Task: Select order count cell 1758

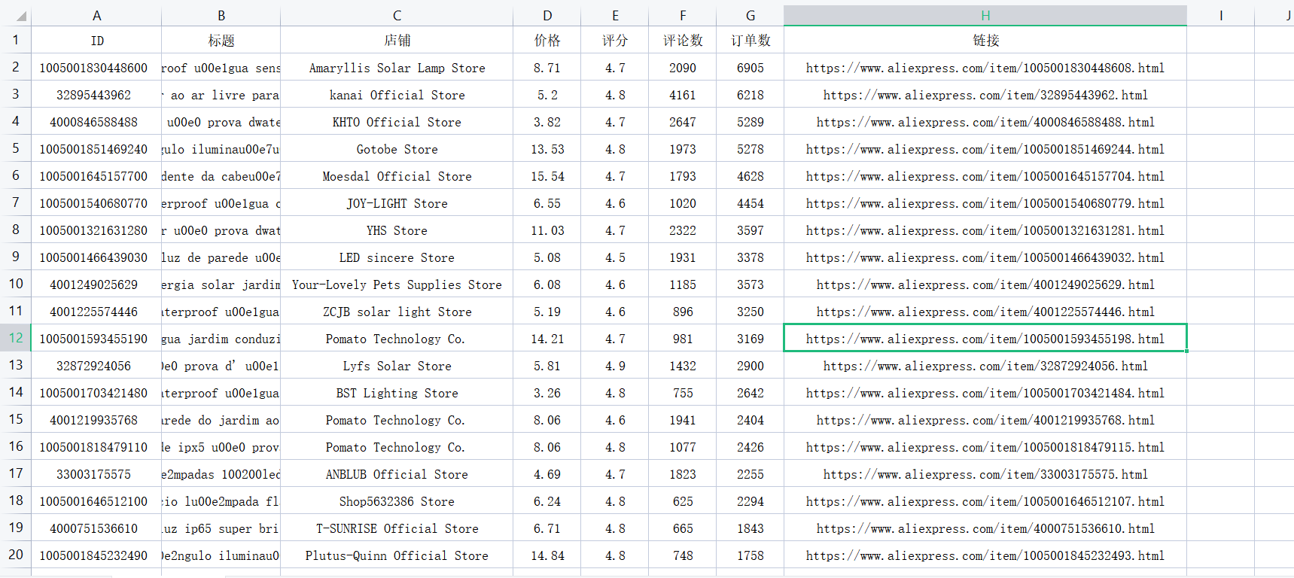Action: [751, 555]
